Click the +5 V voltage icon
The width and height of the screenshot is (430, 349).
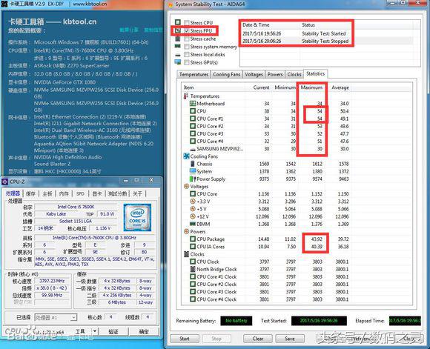point(193,209)
